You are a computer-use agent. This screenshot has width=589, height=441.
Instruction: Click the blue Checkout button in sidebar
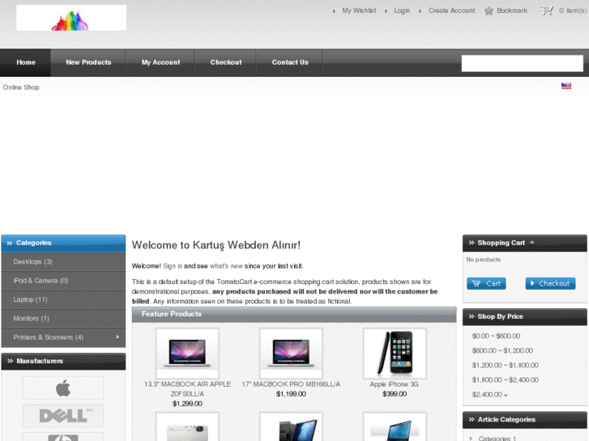pos(550,283)
